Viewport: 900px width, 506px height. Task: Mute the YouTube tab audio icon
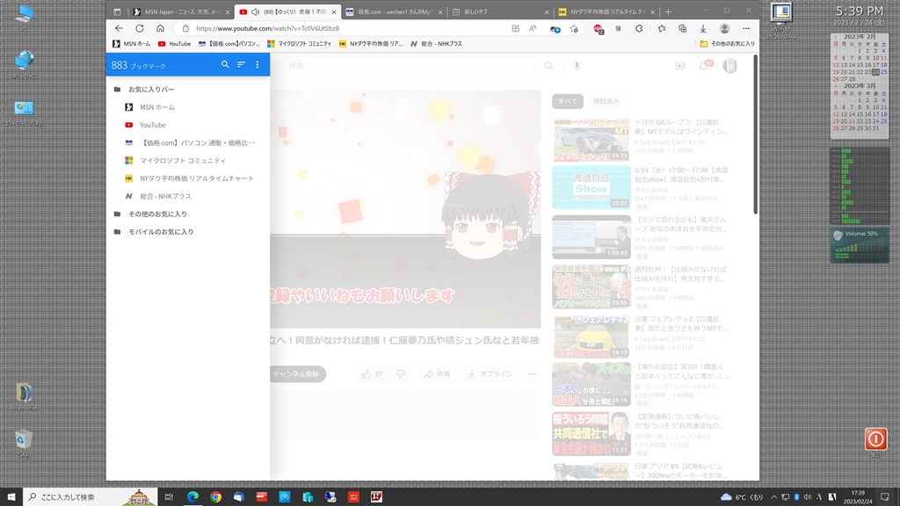255,11
